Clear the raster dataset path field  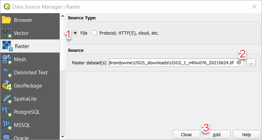[239, 63]
